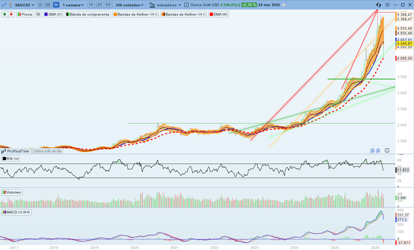414x250 pixels.
Task: Click the MACD (12 26 9) panel label
Action: click(x=17, y=212)
